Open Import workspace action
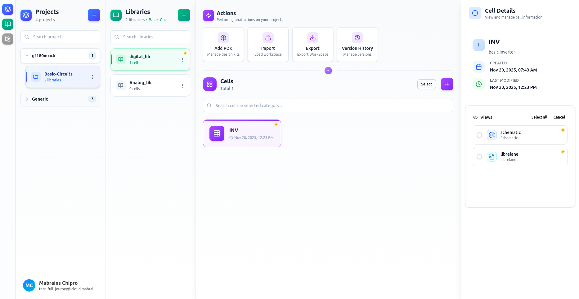This screenshot has width=579, height=299. (268, 45)
